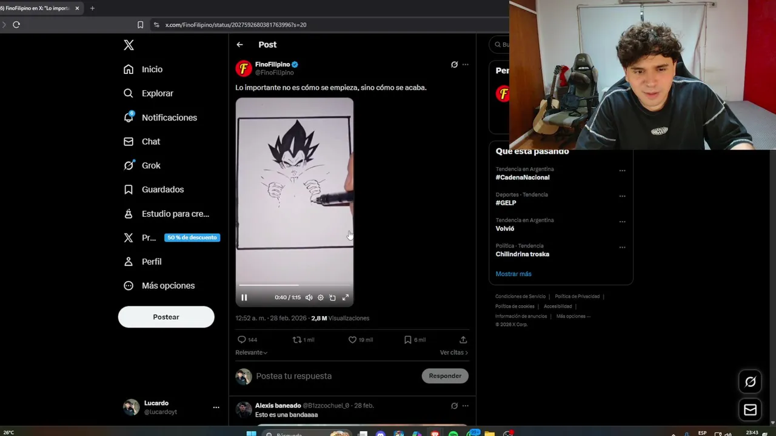Click Grok icon on FinoFilipino post
Viewport: 776px width, 436px height.
pos(454,64)
